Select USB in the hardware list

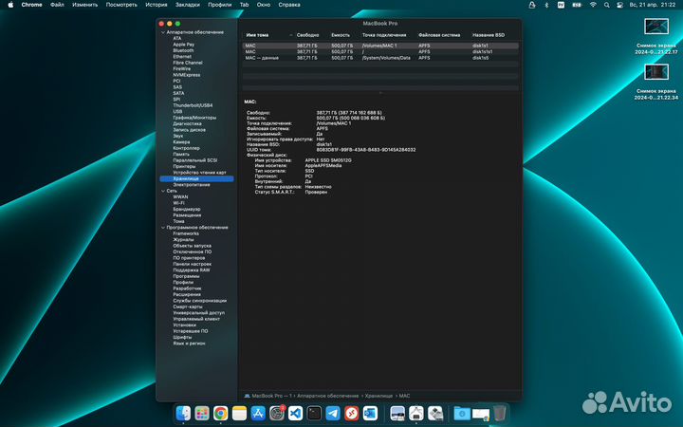(x=177, y=112)
